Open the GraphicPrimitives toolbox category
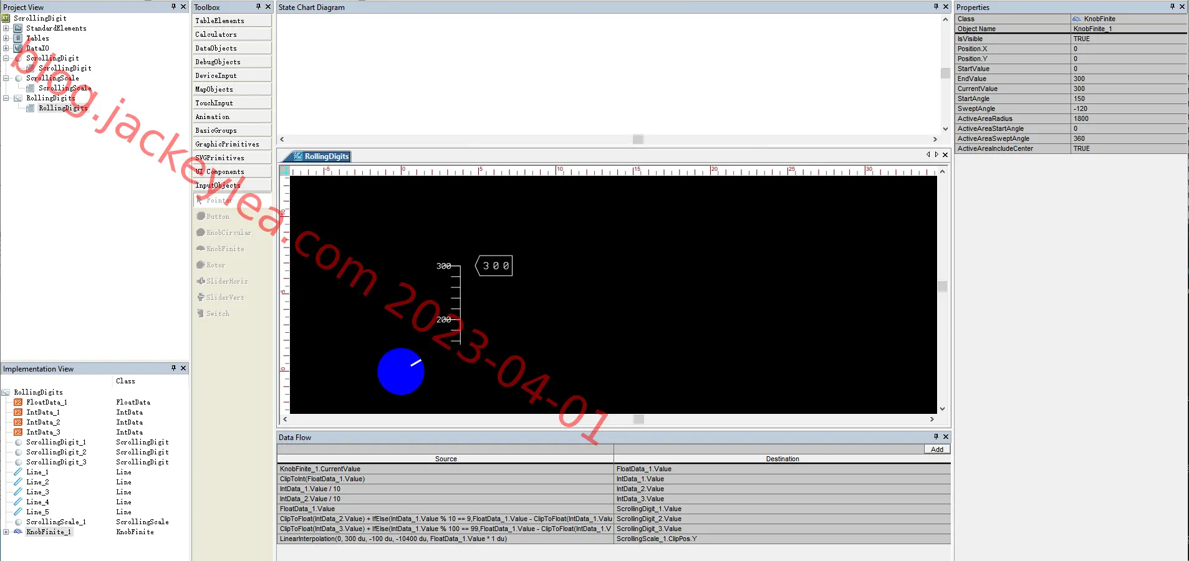The height and width of the screenshot is (561, 1189). tap(232, 144)
